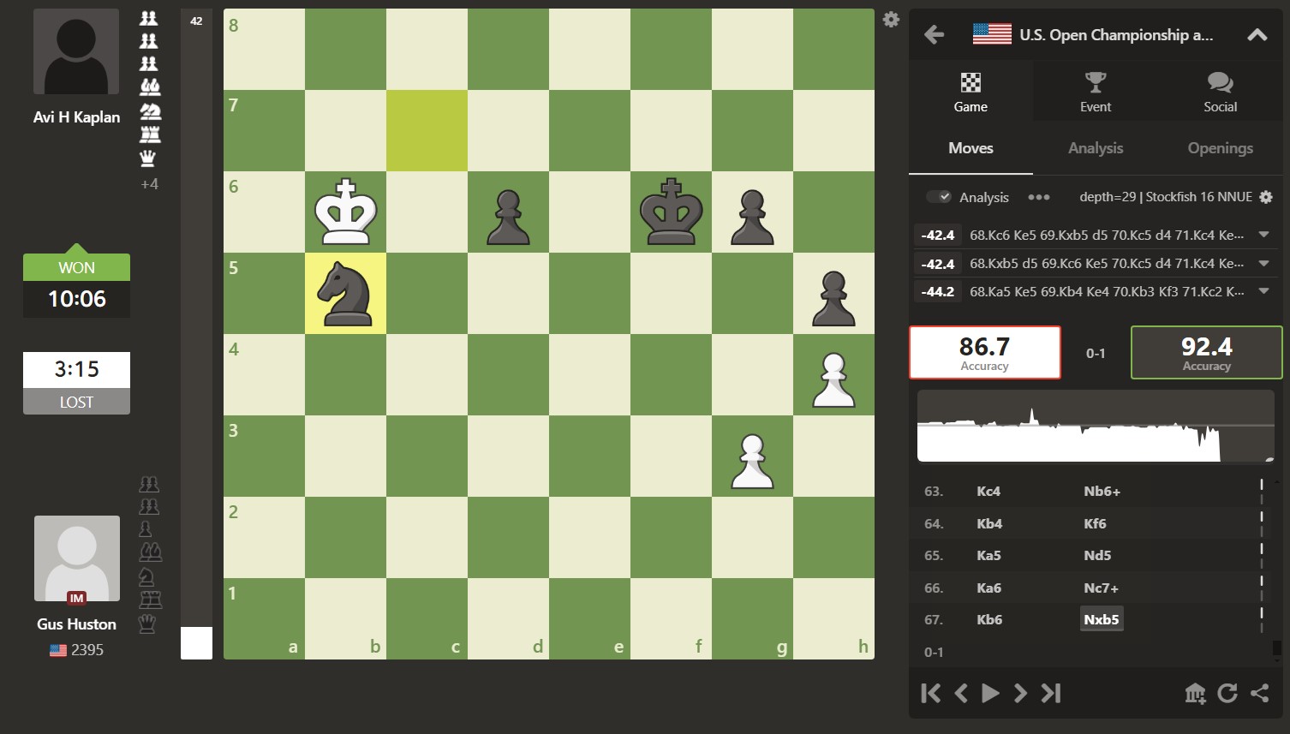The width and height of the screenshot is (1290, 734).
Task: Open Avi H Kaplan's avatar
Action: pyautogui.click(x=76, y=51)
